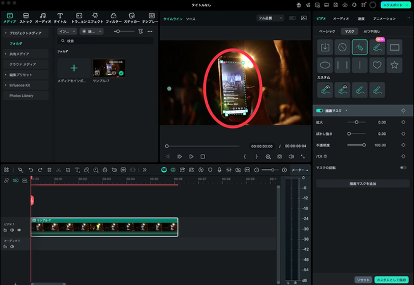Redo action in timeline toolbar
The image size is (414, 285).
pyautogui.click(x=40, y=170)
